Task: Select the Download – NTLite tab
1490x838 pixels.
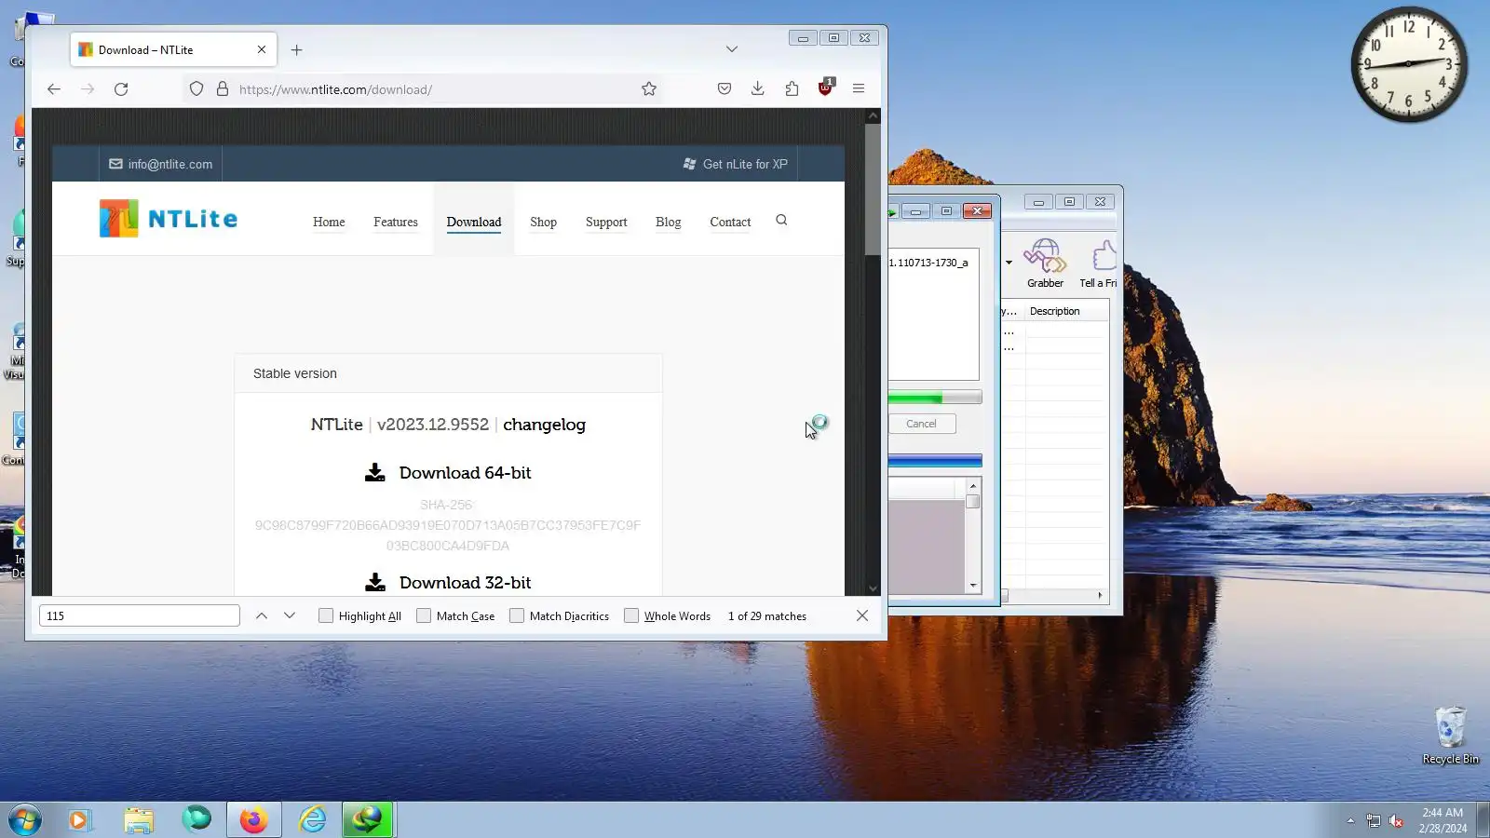Action: click(x=174, y=50)
